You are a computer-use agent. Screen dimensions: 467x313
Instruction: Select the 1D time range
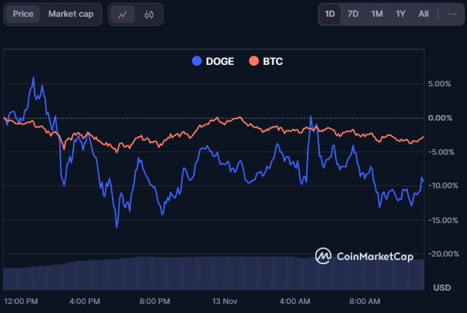330,14
